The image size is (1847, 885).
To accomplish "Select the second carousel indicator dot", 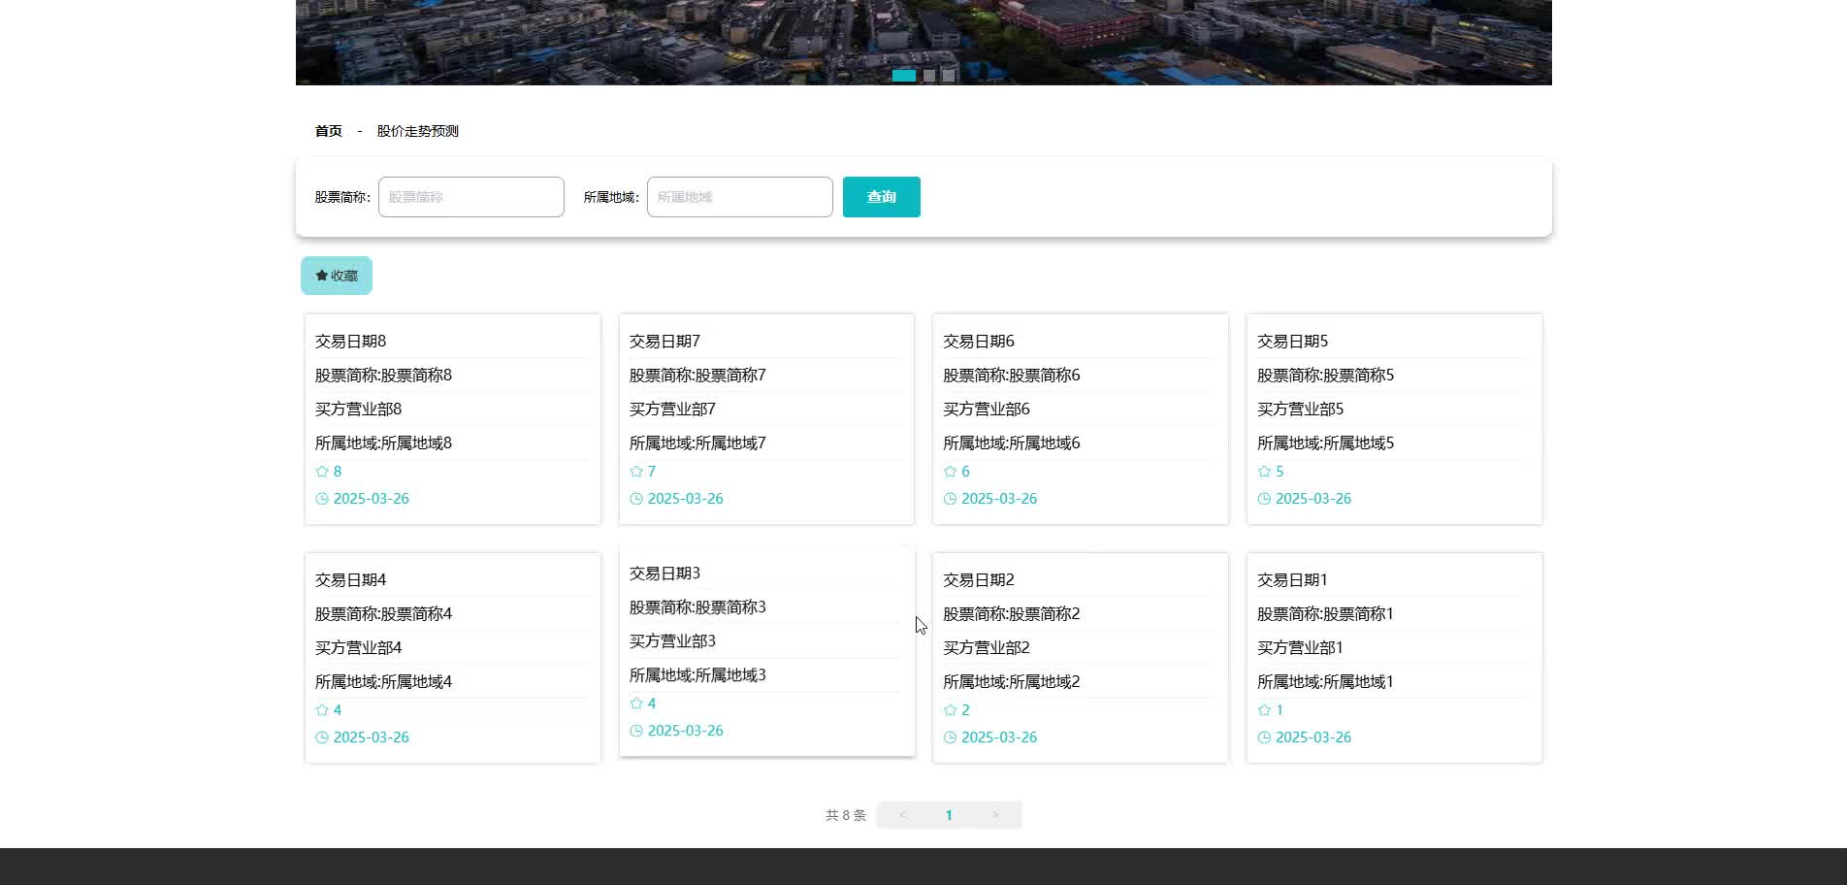I will pyautogui.click(x=929, y=76).
